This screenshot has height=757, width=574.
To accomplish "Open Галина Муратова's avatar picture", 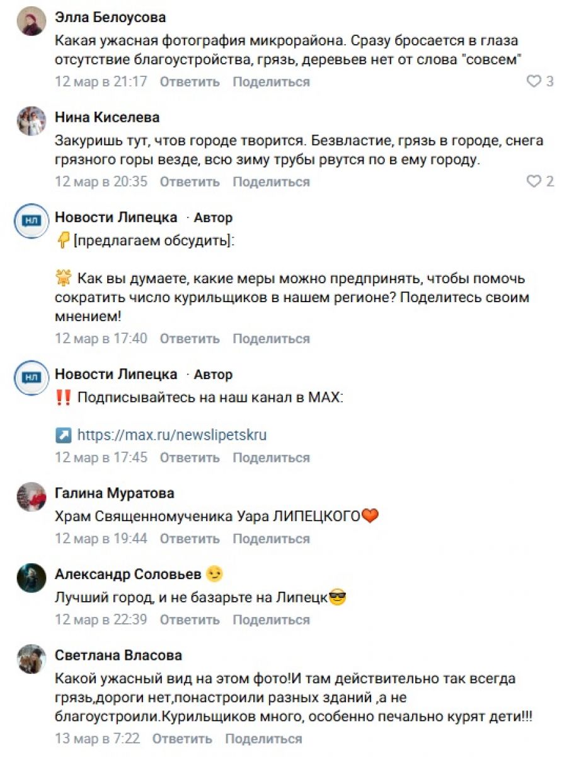I will [32, 496].
